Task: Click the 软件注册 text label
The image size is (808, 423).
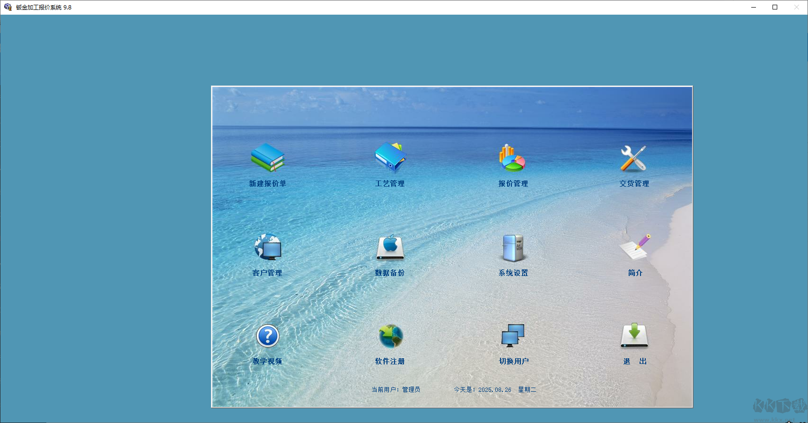Action: click(x=390, y=362)
